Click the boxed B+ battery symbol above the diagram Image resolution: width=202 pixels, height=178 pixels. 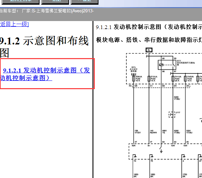tap(149, 50)
